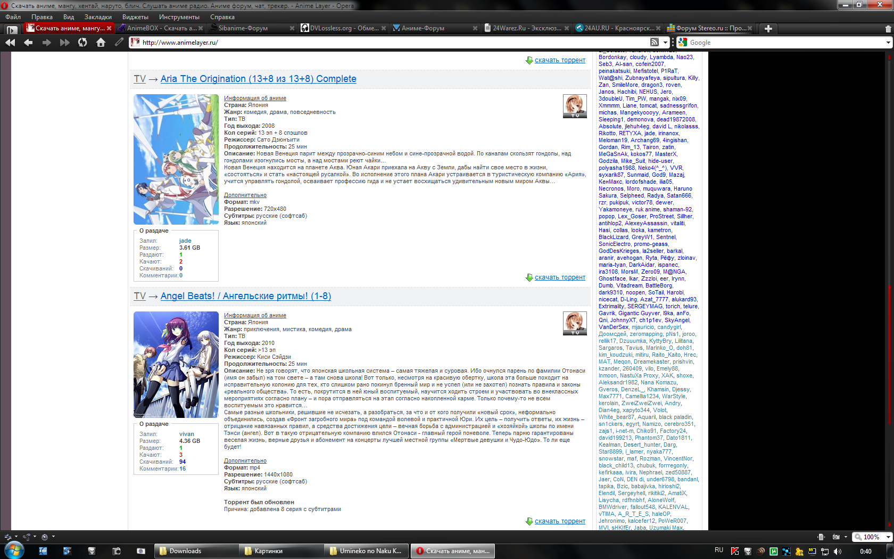894x559 pixels.
Task: Open the Закладки menu
Action: [98, 17]
